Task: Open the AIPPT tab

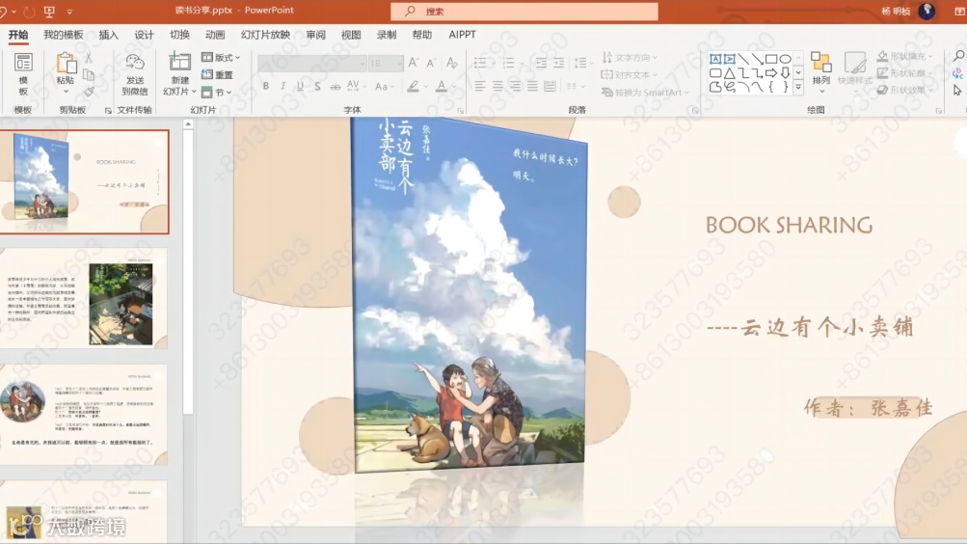Action: (x=462, y=35)
